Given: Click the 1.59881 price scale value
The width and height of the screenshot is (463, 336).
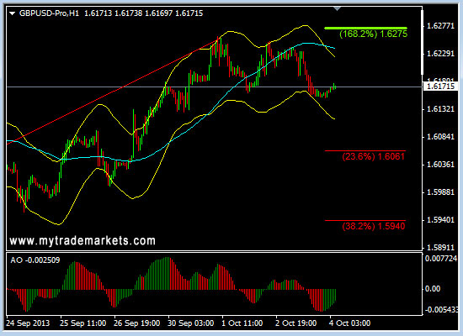Looking at the screenshot, I should 440,192.
